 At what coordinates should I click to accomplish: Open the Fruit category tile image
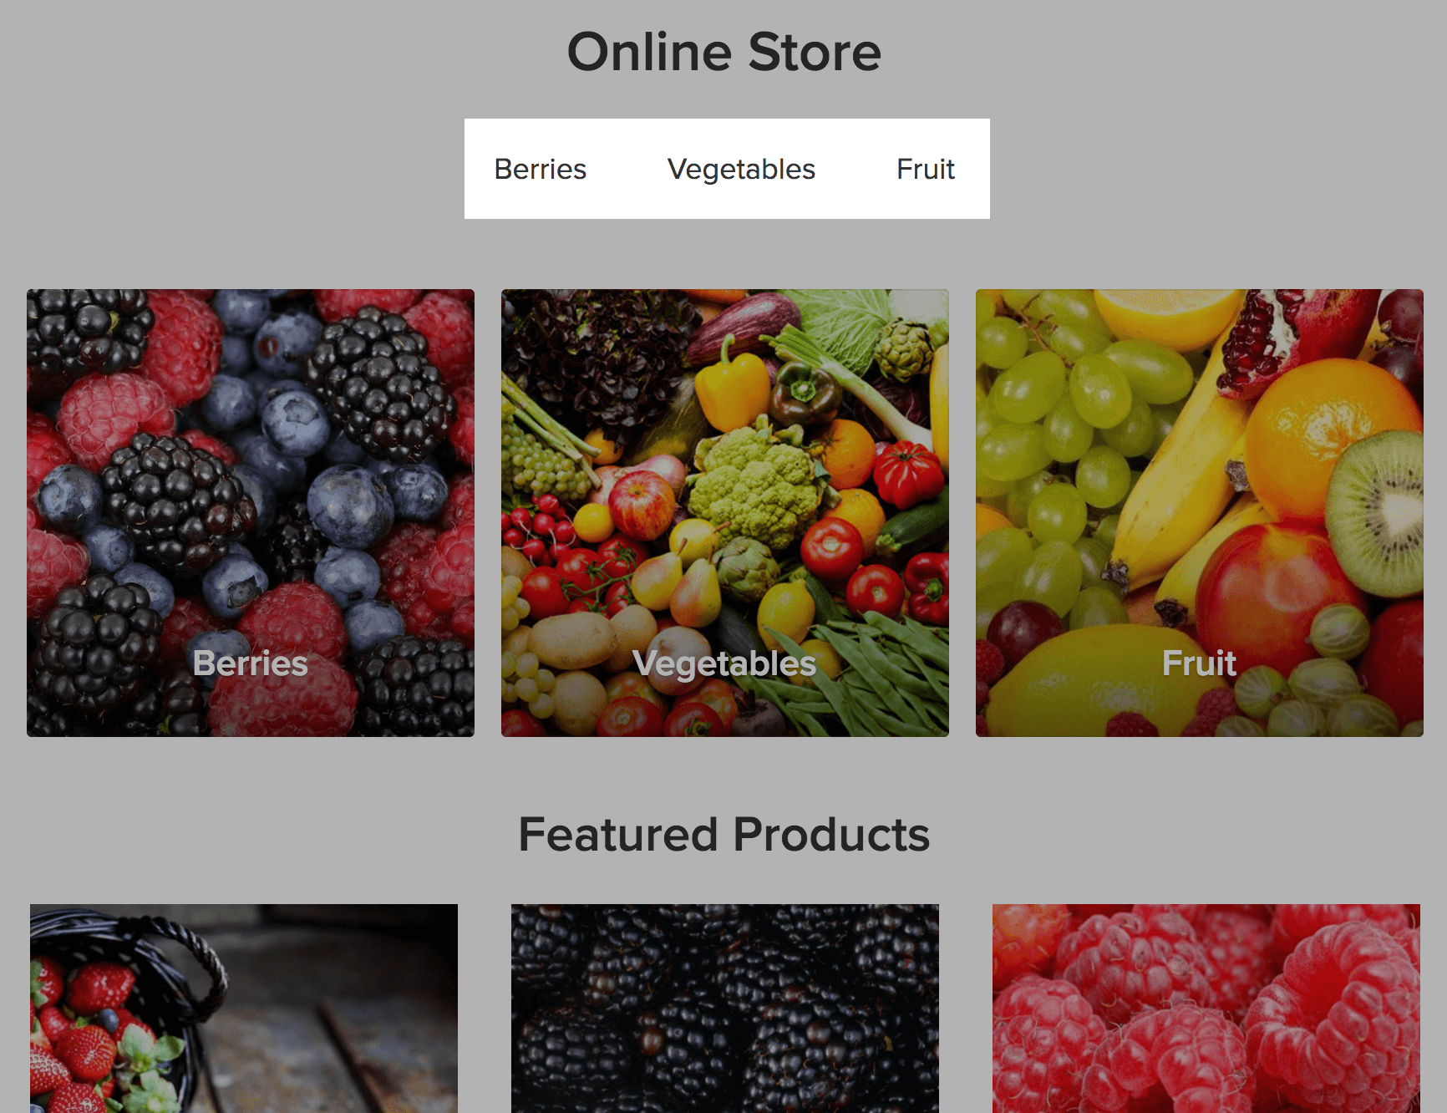tap(1200, 513)
